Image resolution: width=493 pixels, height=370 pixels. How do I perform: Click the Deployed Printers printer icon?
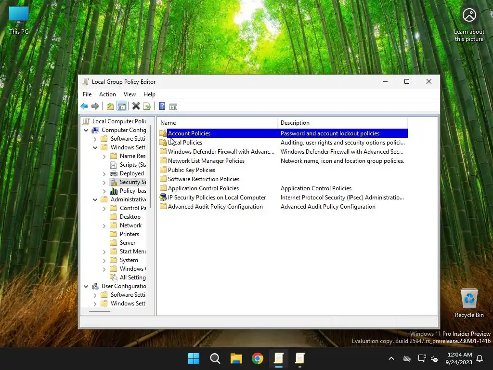pos(114,173)
